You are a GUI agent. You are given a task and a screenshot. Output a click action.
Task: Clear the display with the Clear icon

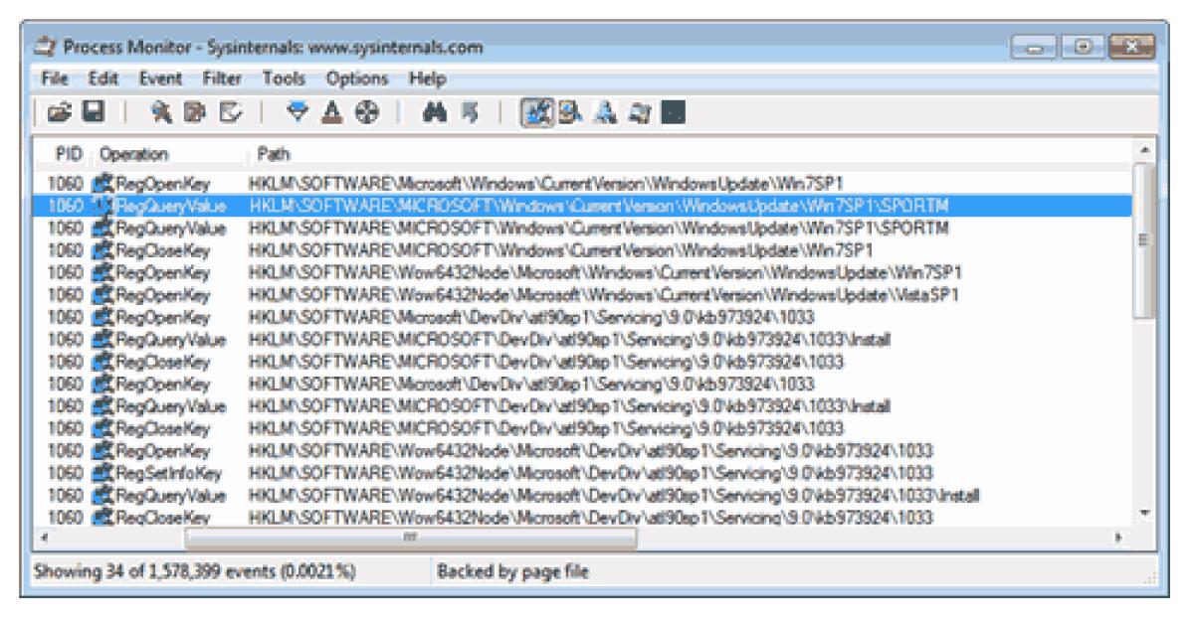point(231,114)
